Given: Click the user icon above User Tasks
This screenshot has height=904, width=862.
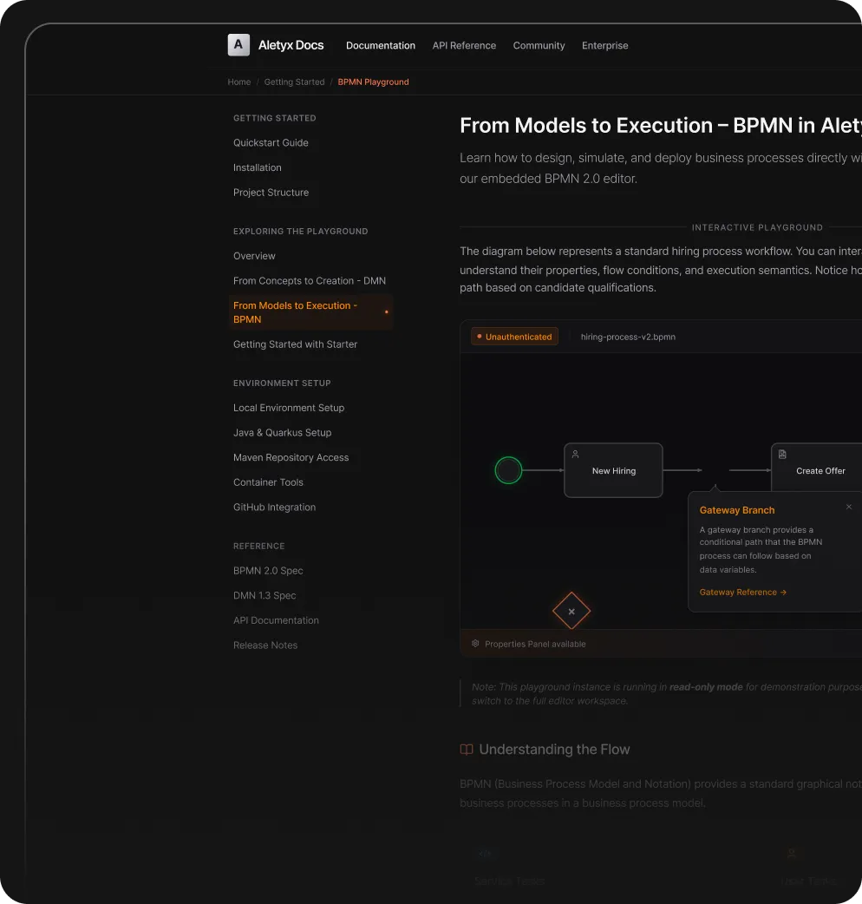Looking at the screenshot, I should 791,853.
